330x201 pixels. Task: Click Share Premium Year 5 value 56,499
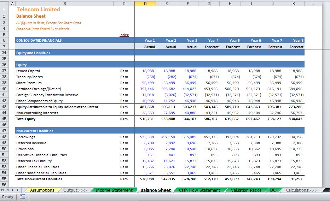click(x=233, y=83)
